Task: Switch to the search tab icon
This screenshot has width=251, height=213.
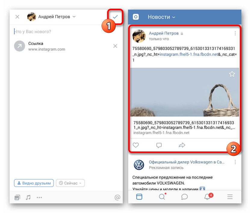Action: (162, 197)
